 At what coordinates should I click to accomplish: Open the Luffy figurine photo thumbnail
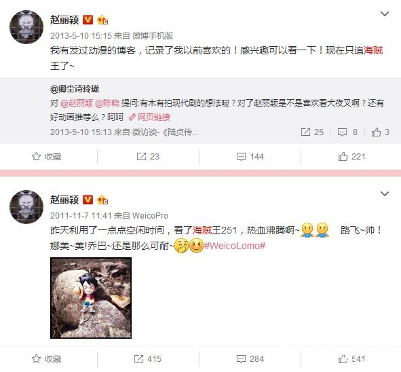pos(91,298)
